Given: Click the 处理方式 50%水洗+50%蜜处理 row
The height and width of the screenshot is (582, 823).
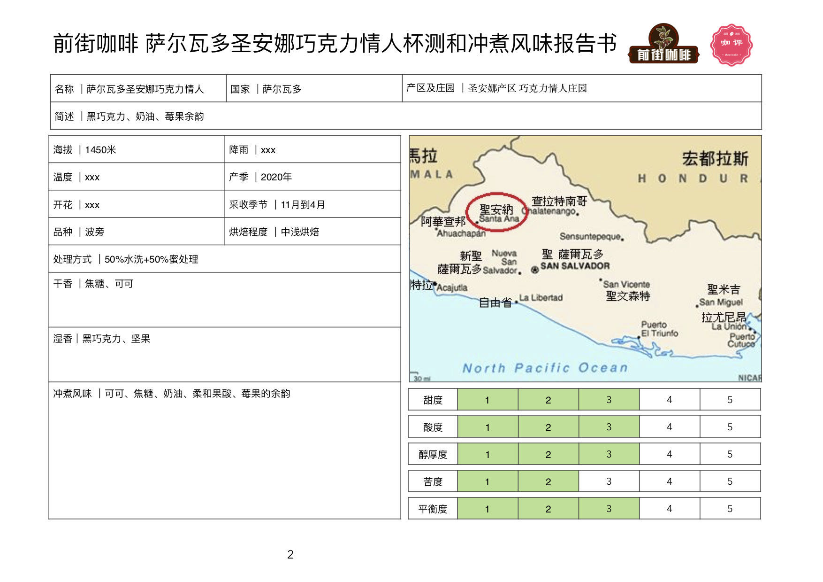Looking at the screenshot, I should tap(224, 259).
